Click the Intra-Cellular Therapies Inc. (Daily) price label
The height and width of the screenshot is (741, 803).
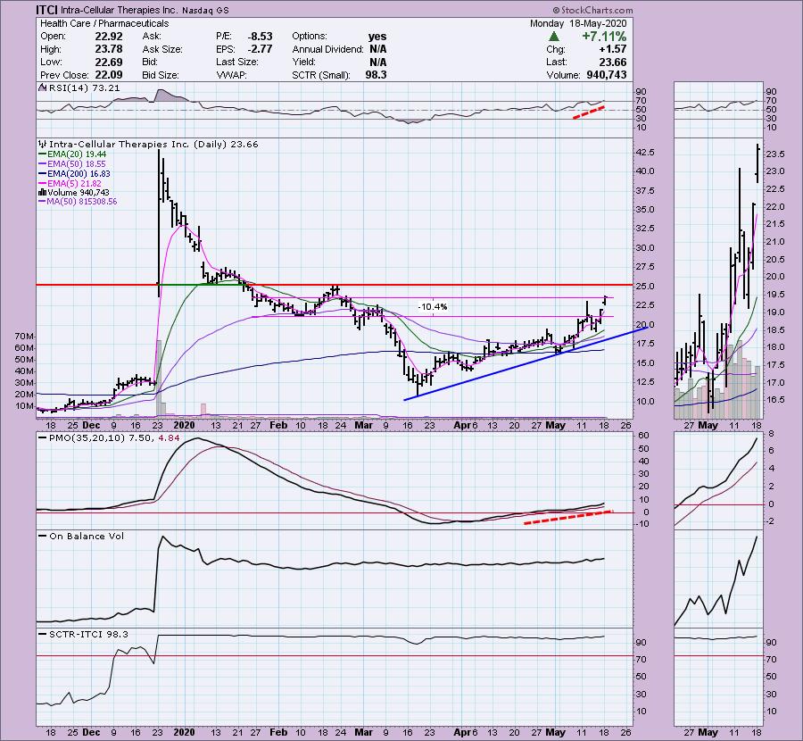148,145
